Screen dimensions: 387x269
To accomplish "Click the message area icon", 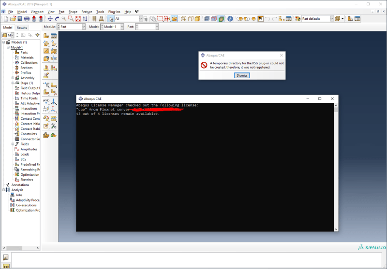I will point(6,257).
